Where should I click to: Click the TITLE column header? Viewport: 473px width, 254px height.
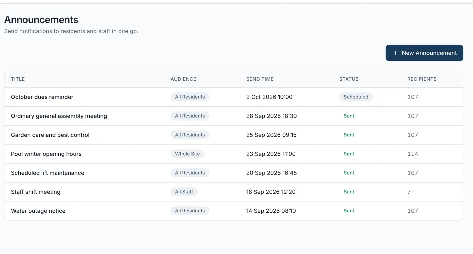tap(18, 79)
